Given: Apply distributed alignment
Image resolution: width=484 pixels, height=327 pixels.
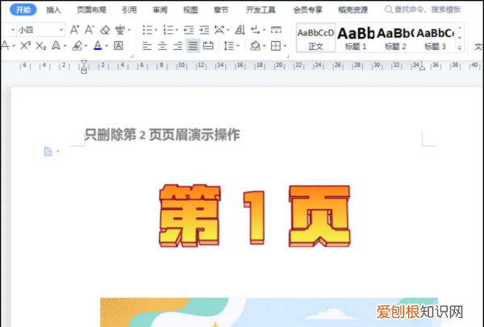Looking at the screenshot, I should (208, 46).
